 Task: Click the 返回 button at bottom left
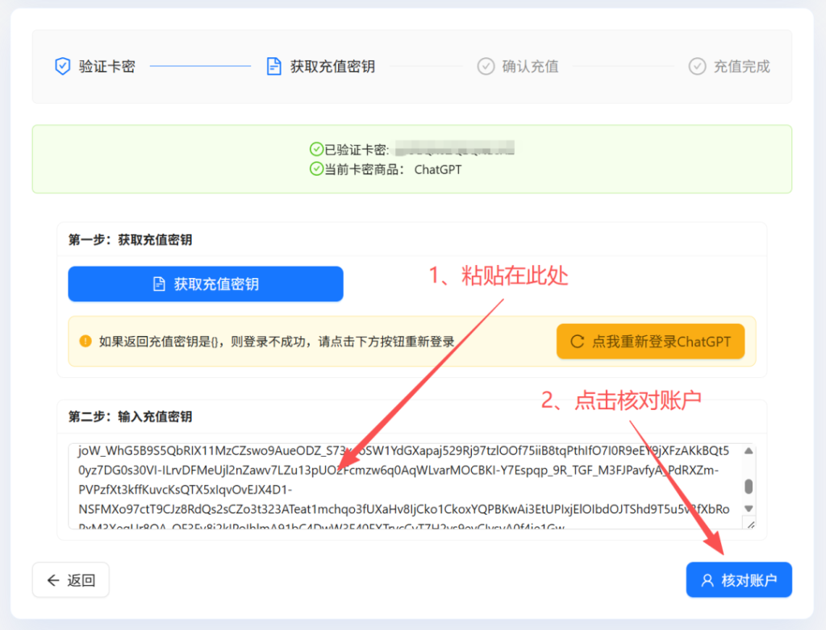tap(70, 579)
